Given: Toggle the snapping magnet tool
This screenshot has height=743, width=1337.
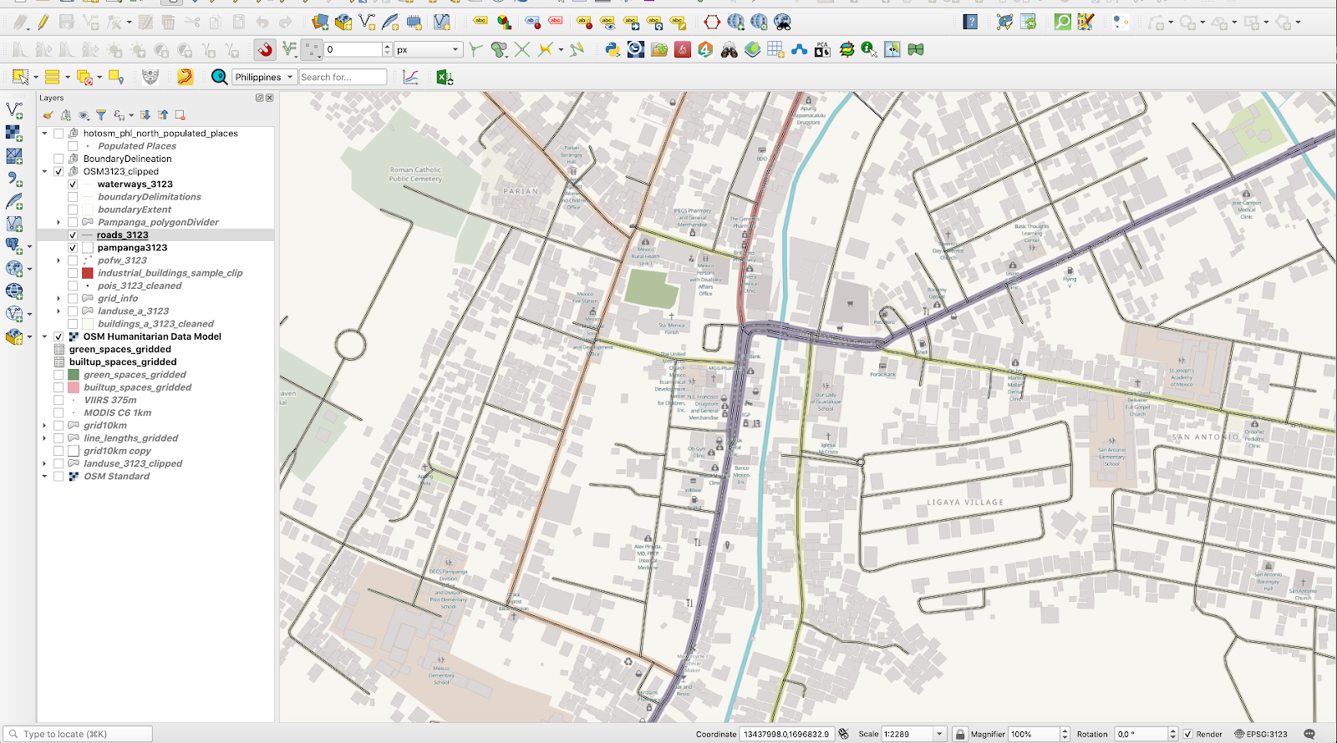Looking at the screenshot, I should [x=265, y=50].
